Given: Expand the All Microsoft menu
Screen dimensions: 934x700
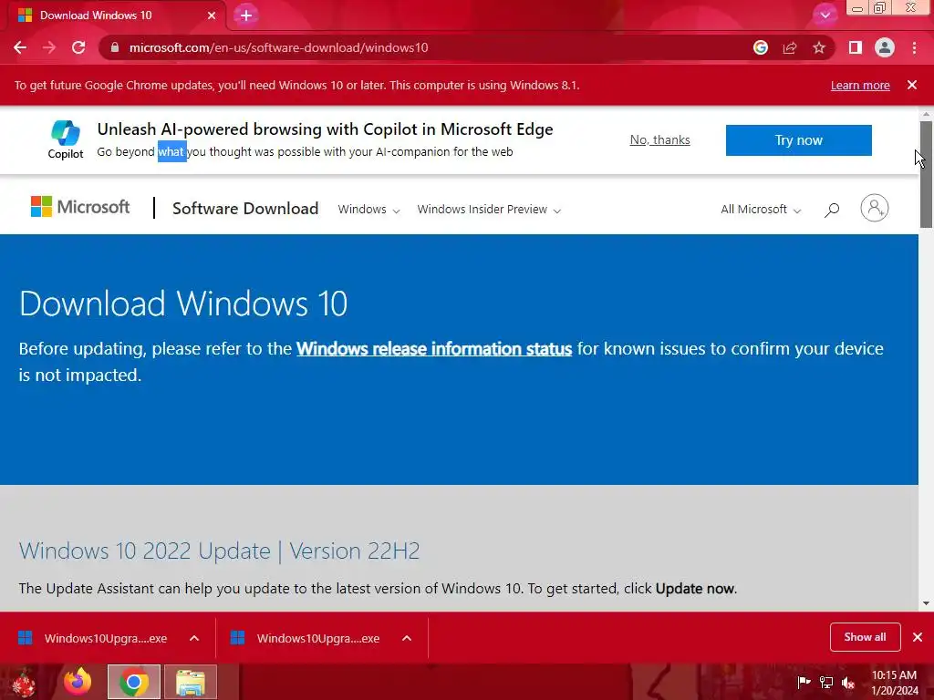Looking at the screenshot, I should pos(761,210).
